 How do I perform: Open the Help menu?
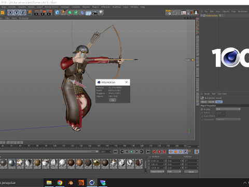tap(143, 7)
